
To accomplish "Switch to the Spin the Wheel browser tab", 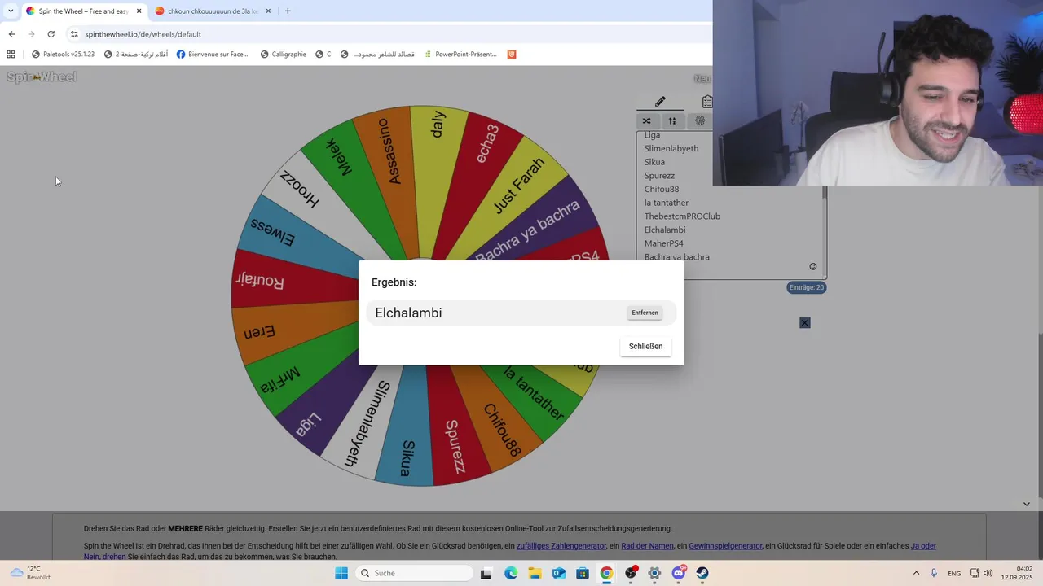I will click(x=83, y=11).
